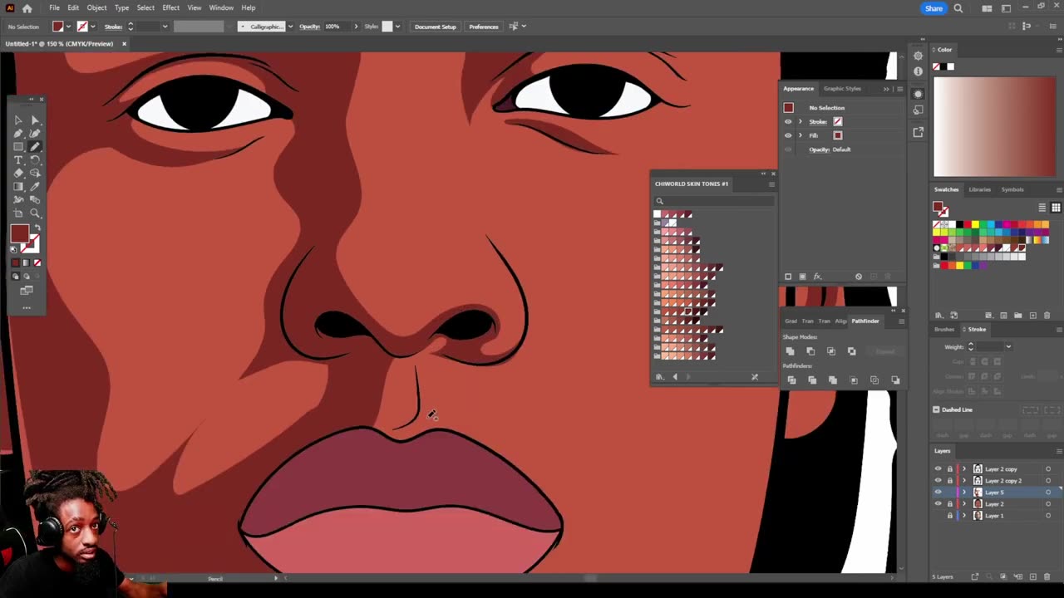The width and height of the screenshot is (1064, 598).
Task: Switch to Brushes tab
Action: [943, 330]
